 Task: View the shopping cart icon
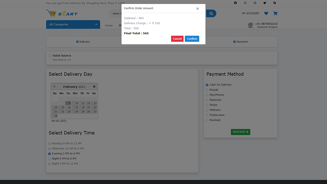tap(275, 13)
